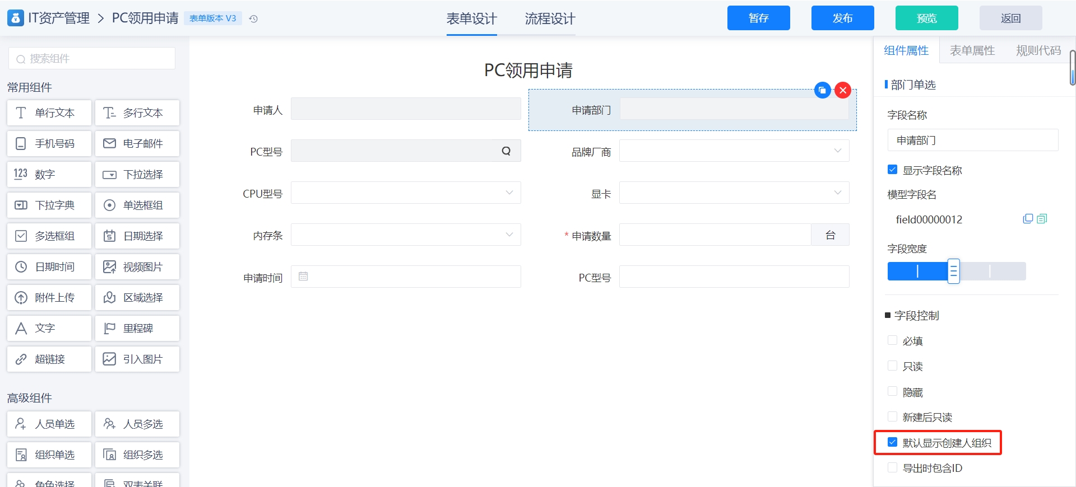Add the 附件上传 attachment upload component

tap(49, 297)
